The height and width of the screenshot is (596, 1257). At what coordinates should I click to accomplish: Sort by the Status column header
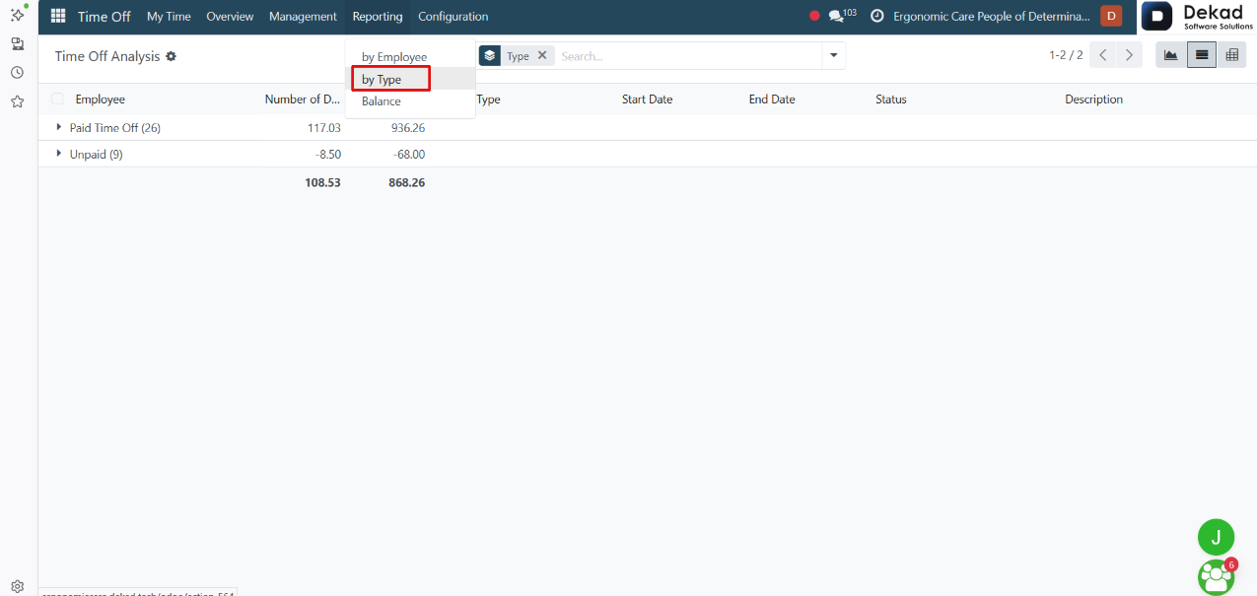point(890,99)
